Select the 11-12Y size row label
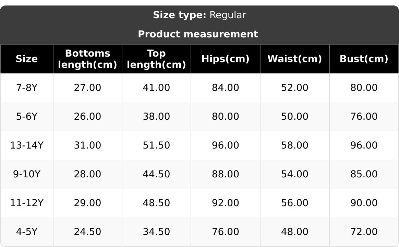This screenshot has width=399, height=247. tap(27, 203)
